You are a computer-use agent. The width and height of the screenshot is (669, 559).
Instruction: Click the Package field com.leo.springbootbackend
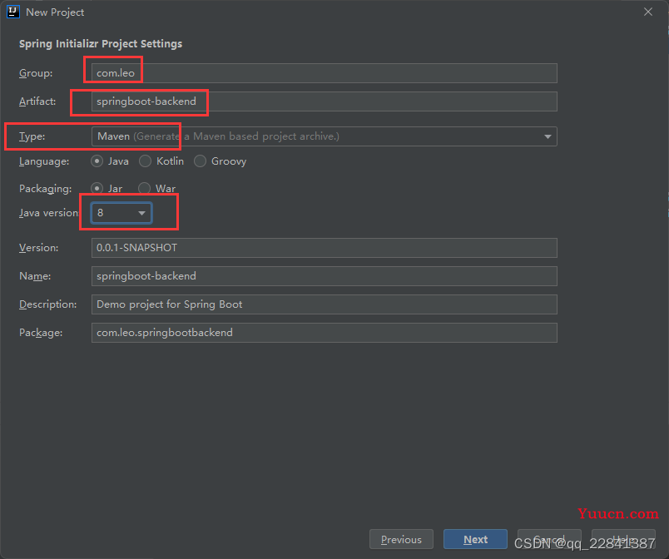tap(324, 333)
